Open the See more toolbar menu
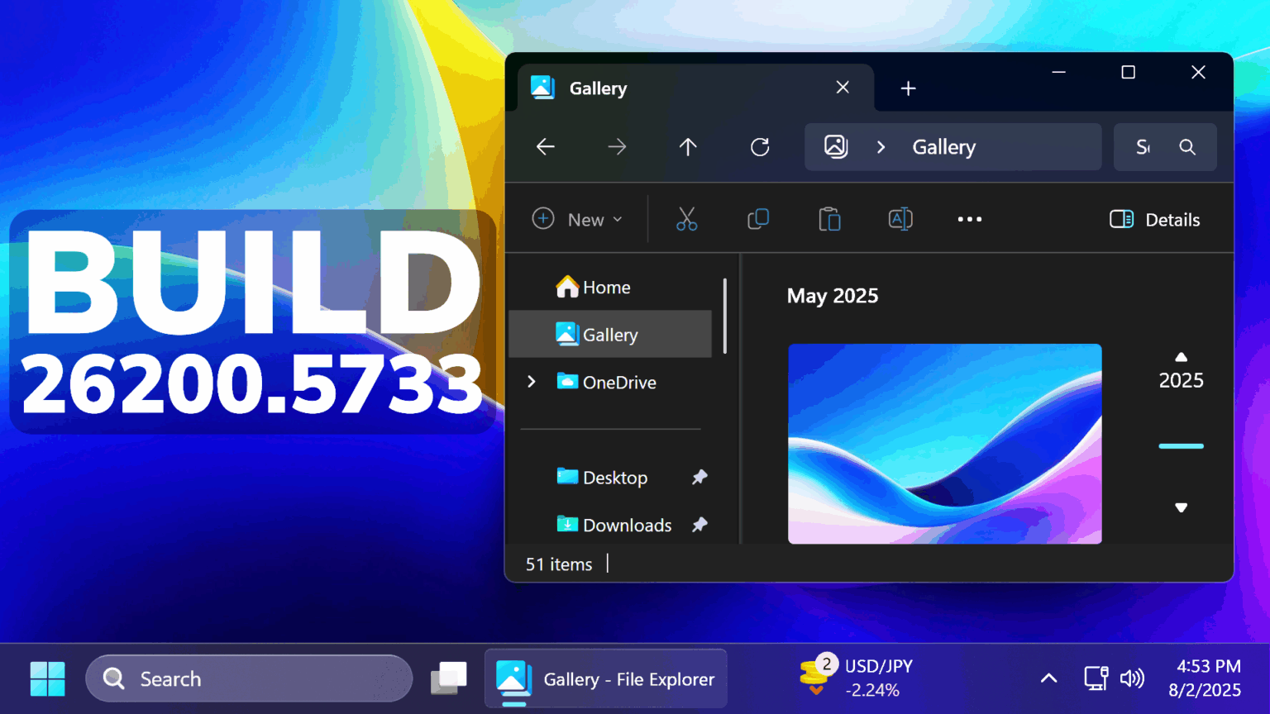Screen dimensions: 1270x714 click(x=969, y=219)
